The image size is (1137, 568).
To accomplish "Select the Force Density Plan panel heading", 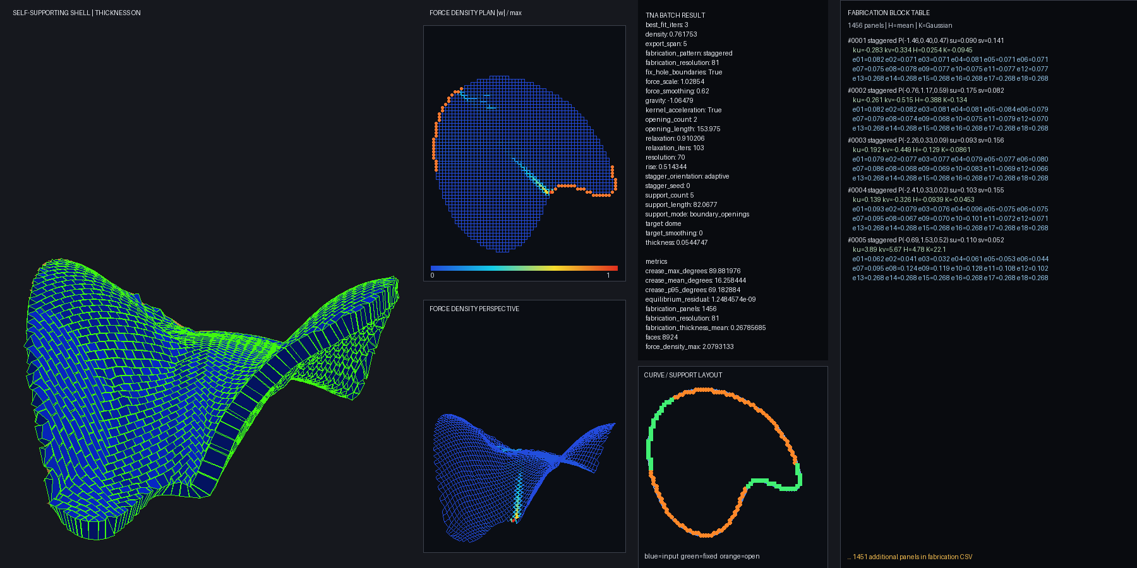I will click(476, 13).
